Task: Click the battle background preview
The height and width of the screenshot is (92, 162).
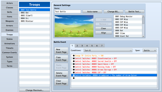Action: pos(74,26)
